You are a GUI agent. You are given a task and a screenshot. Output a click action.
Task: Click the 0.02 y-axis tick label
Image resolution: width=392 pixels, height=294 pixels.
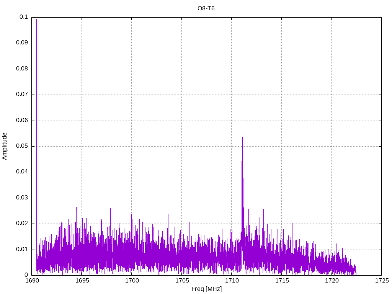point(22,224)
